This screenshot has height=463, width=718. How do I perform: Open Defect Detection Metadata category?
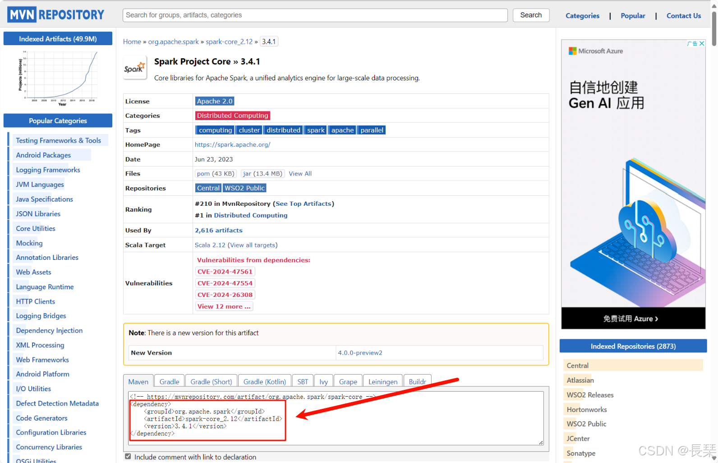[x=57, y=403]
